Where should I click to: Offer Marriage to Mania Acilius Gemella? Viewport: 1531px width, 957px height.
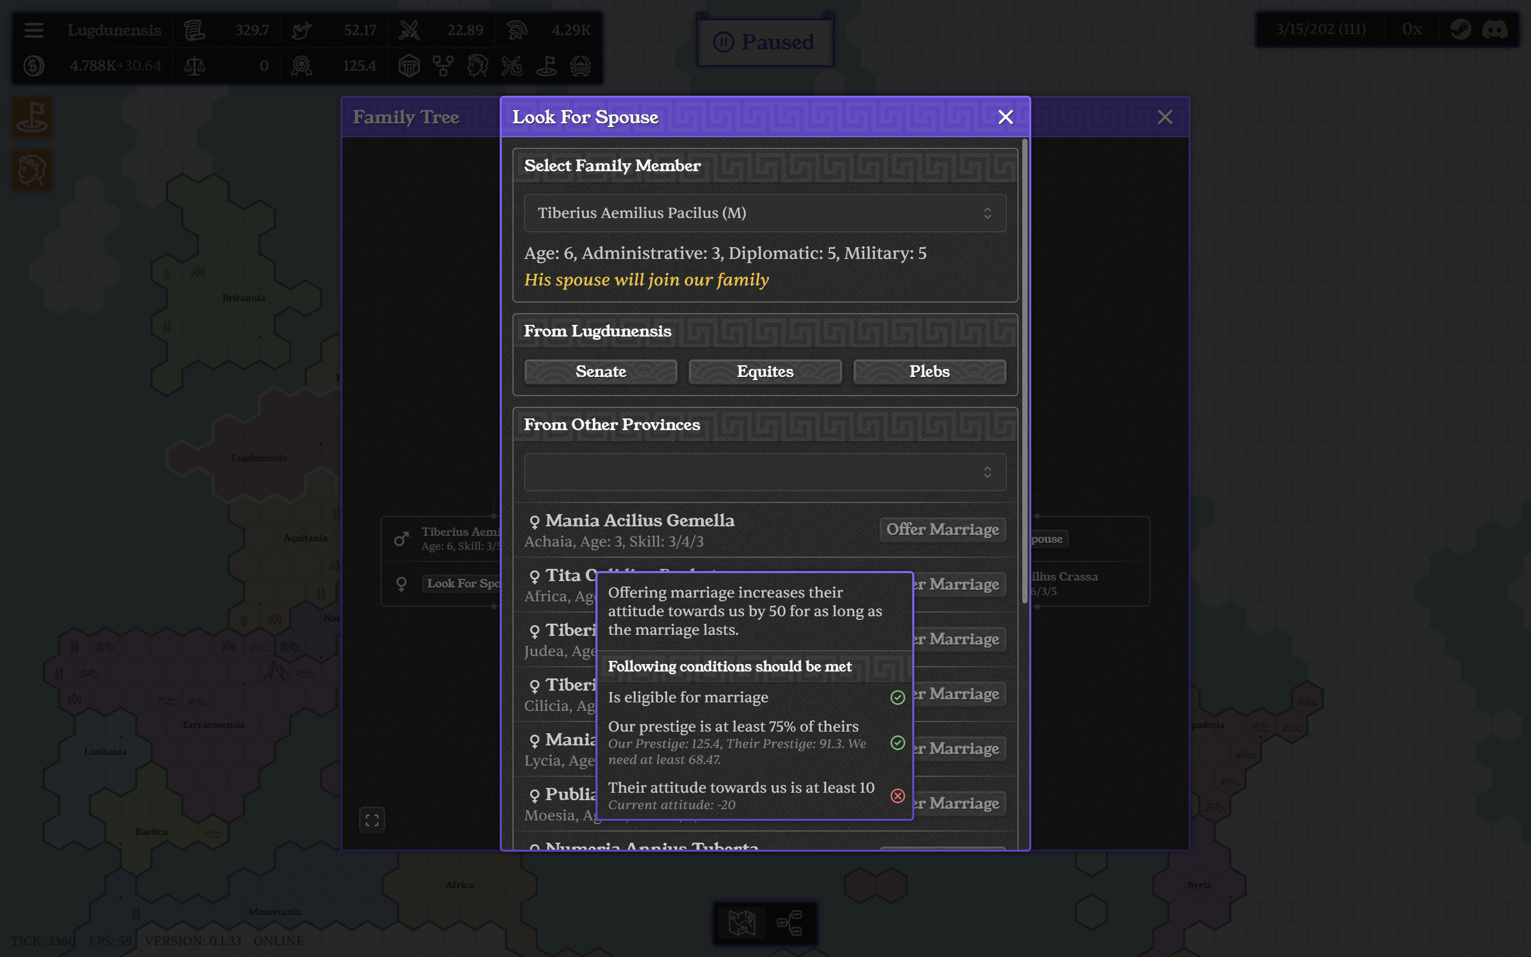coord(943,530)
